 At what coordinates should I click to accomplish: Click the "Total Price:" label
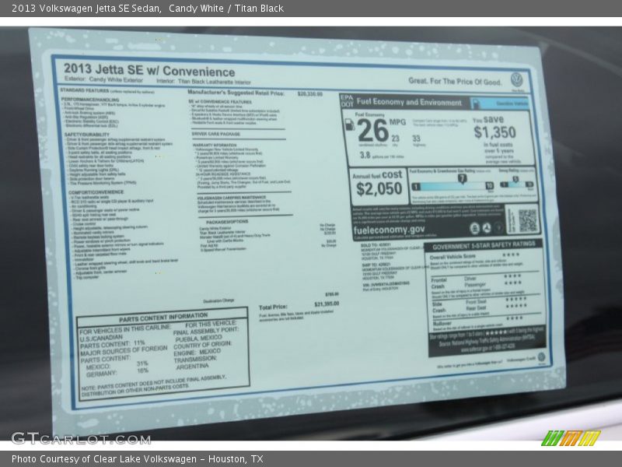point(273,307)
